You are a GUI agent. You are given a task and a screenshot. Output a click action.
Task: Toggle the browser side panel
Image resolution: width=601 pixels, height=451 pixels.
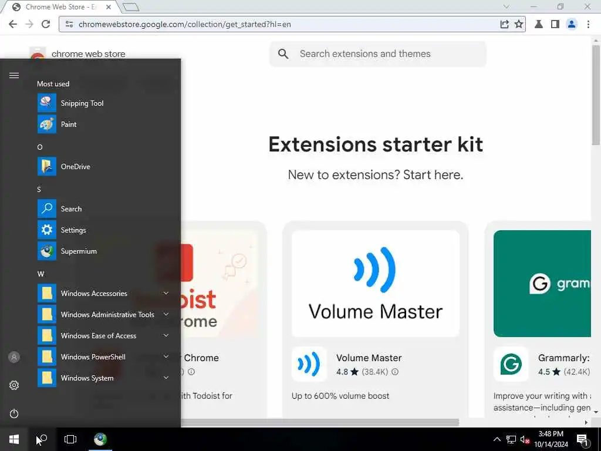click(x=555, y=24)
